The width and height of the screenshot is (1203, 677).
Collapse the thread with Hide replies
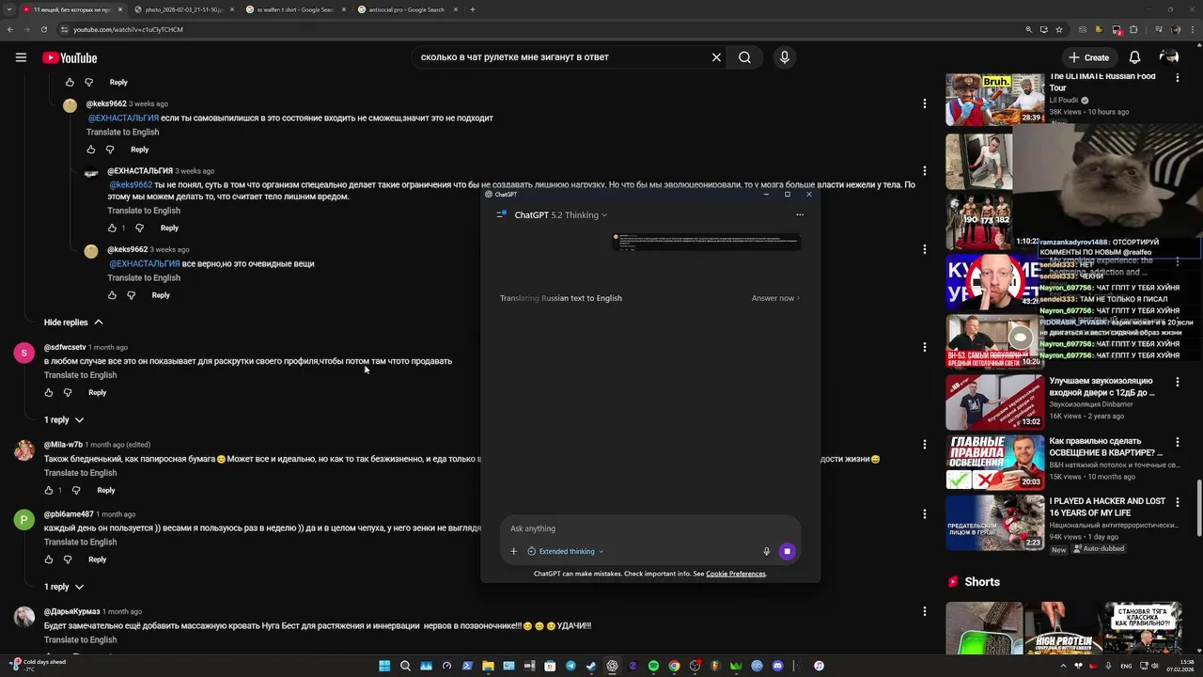(x=73, y=323)
